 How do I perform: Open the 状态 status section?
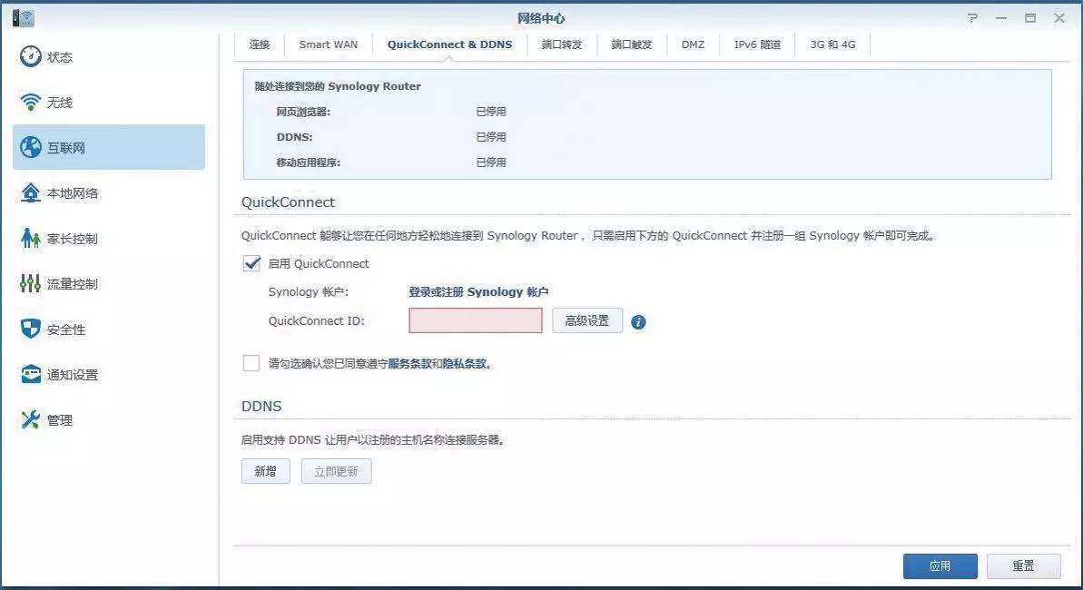pyautogui.click(x=108, y=56)
